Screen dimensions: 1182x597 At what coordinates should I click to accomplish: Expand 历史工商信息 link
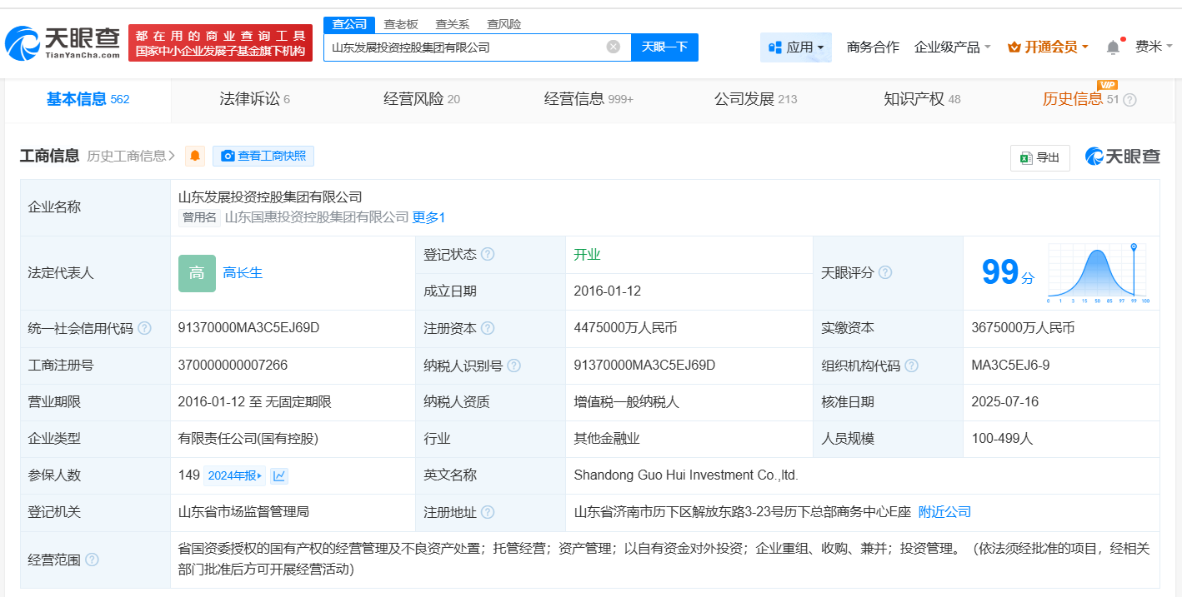pyautogui.click(x=131, y=156)
